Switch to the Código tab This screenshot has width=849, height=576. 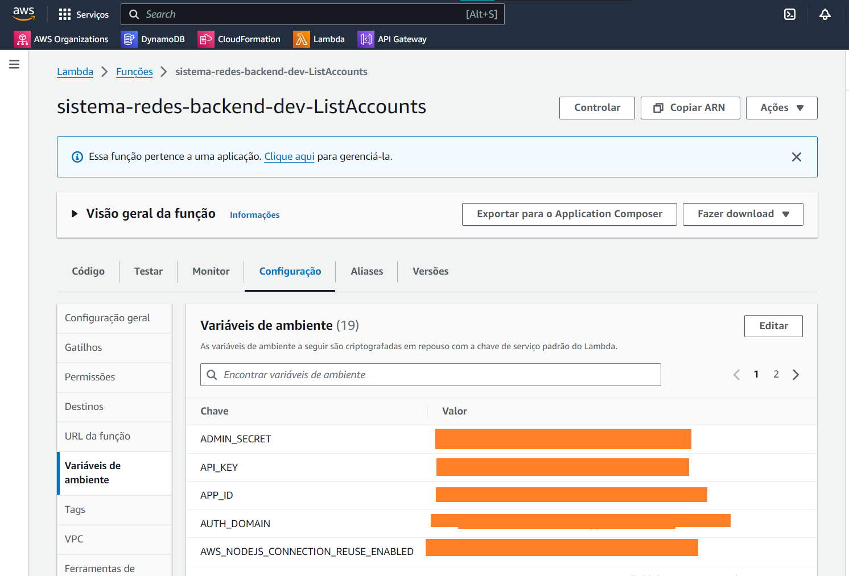point(88,271)
